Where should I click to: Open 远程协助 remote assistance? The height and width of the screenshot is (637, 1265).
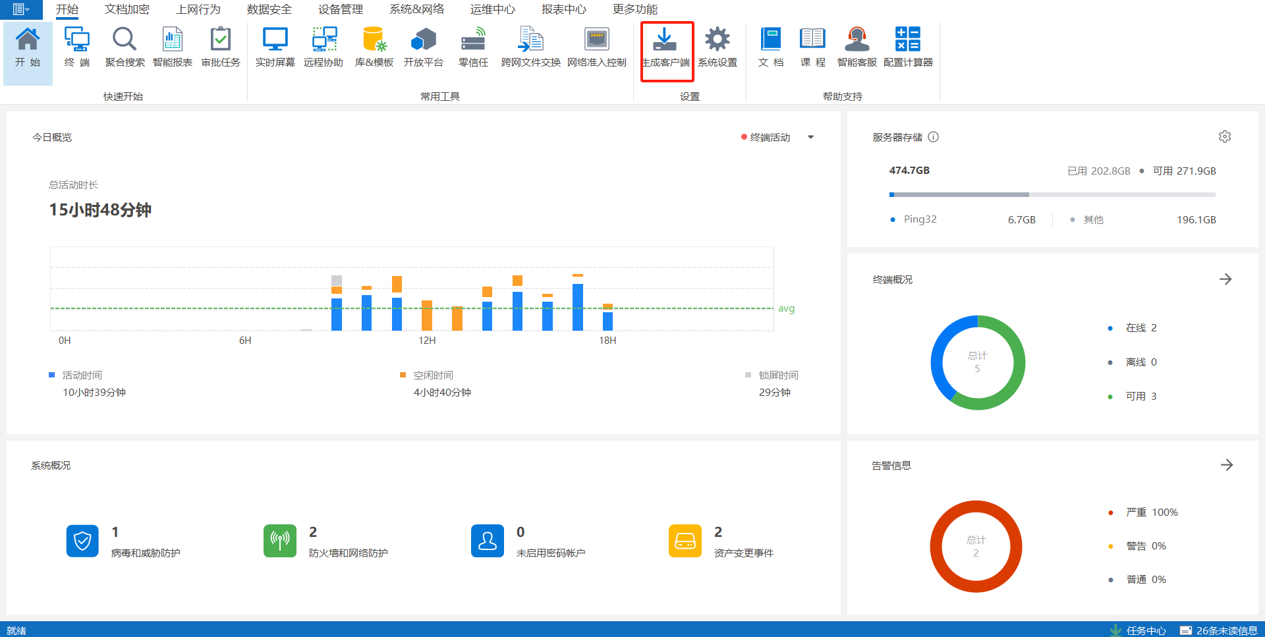pyautogui.click(x=323, y=47)
